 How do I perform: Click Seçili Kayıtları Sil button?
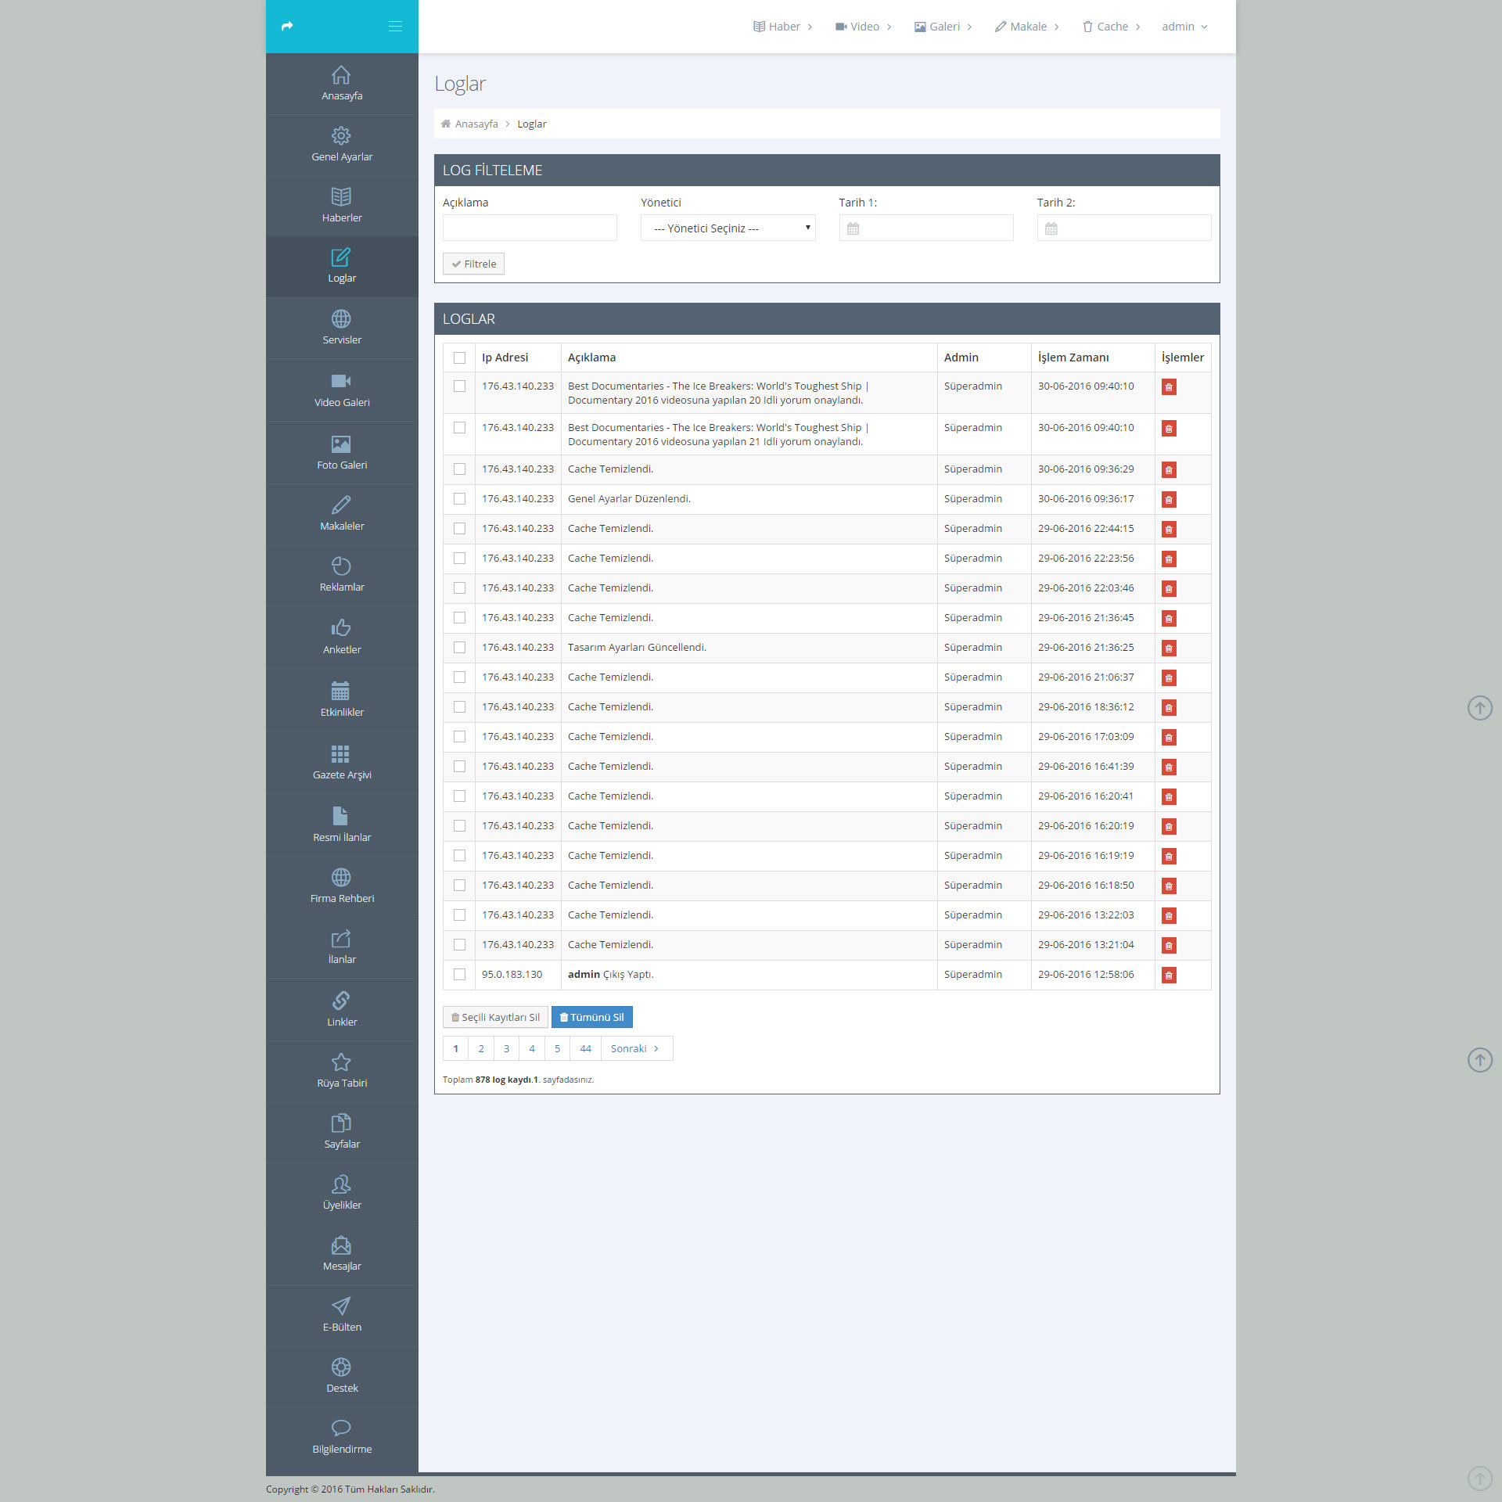click(x=495, y=1017)
